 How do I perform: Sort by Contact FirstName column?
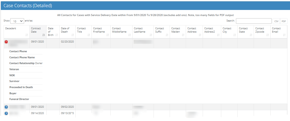point(101,31)
